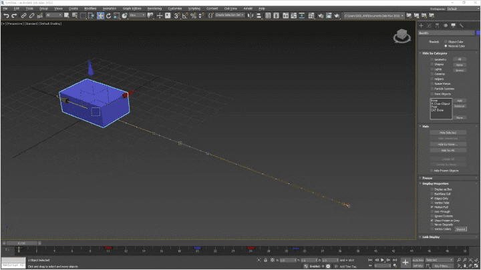Toggle the Selection Lock padlock icon
Screen dimensions: 481x270
[266, 260]
